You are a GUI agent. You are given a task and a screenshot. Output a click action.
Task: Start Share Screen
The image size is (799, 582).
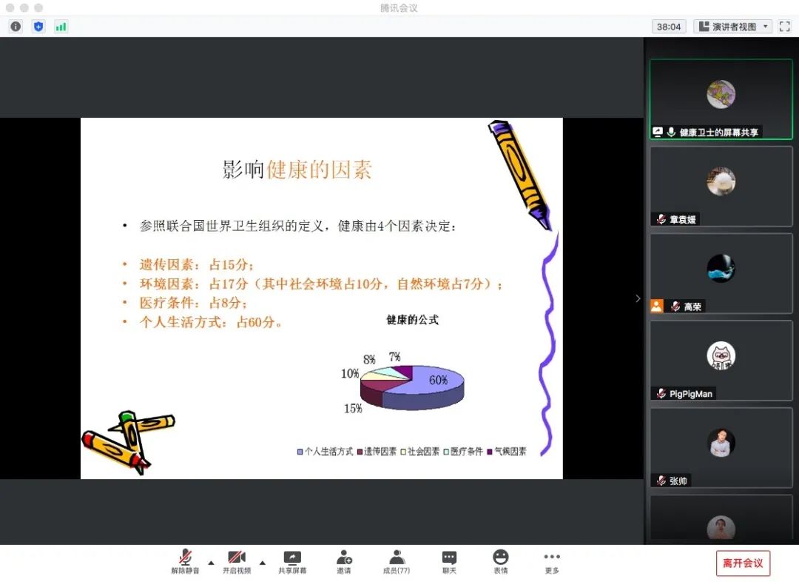click(292, 562)
